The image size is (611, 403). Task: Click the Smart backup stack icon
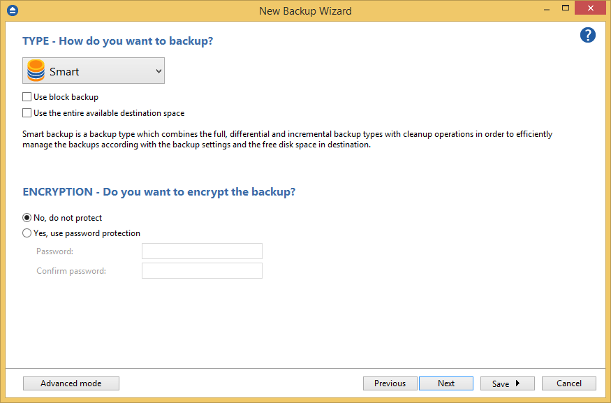coord(36,71)
